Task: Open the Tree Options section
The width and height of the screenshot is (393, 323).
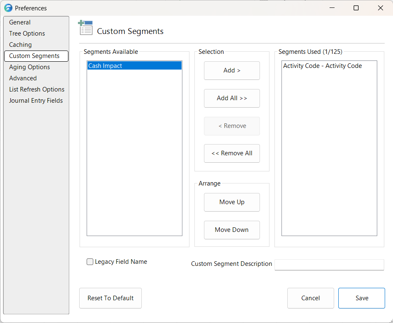Action: tap(27, 33)
